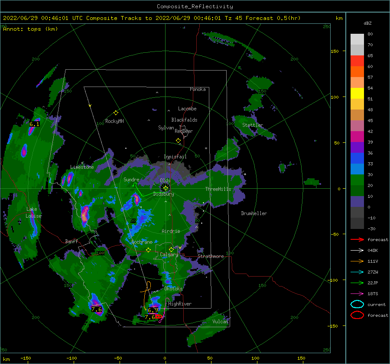Click the Lacombe city label
Screen dimensions: 390x364
[187, 109]
